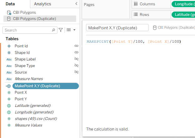The height and width of the screenshot is (138, 195).
Task: Open the CBI Polygons (Duplicate) source dropdown in editor
Action: [173, 27]
